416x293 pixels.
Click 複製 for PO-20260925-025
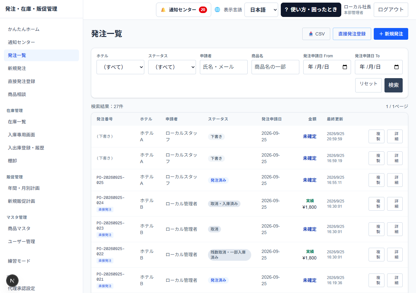(x=376, y=180)
